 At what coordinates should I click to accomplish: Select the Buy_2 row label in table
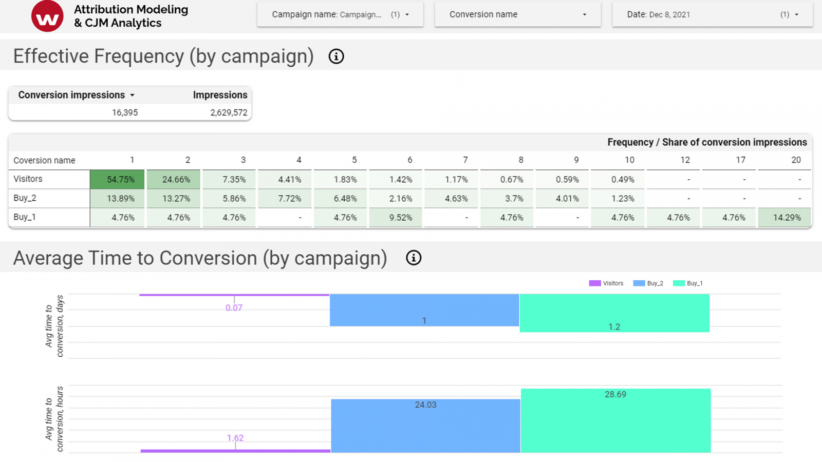[x=25, y=198]
